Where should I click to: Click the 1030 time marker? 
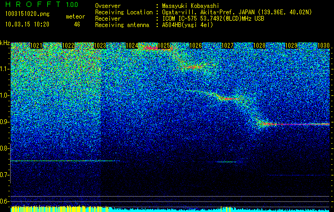click(323, 46)
